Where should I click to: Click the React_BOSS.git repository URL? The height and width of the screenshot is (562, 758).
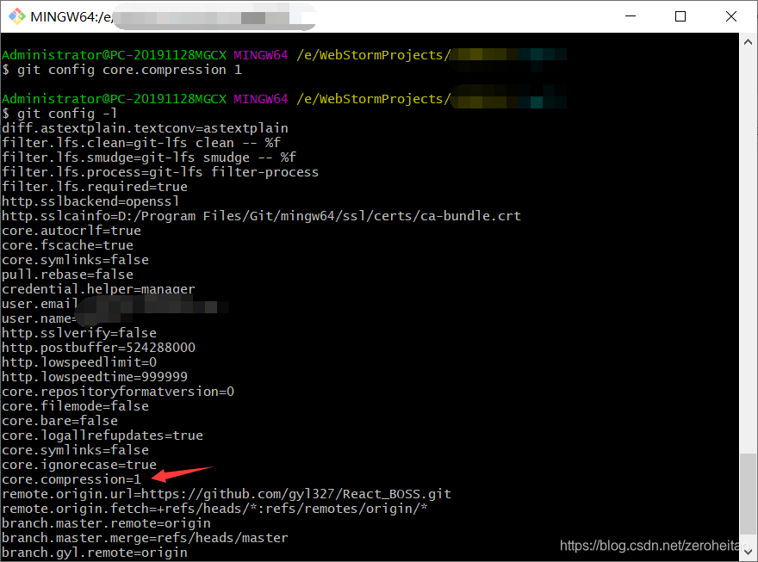pyautogui.click(x=388, y=493)
